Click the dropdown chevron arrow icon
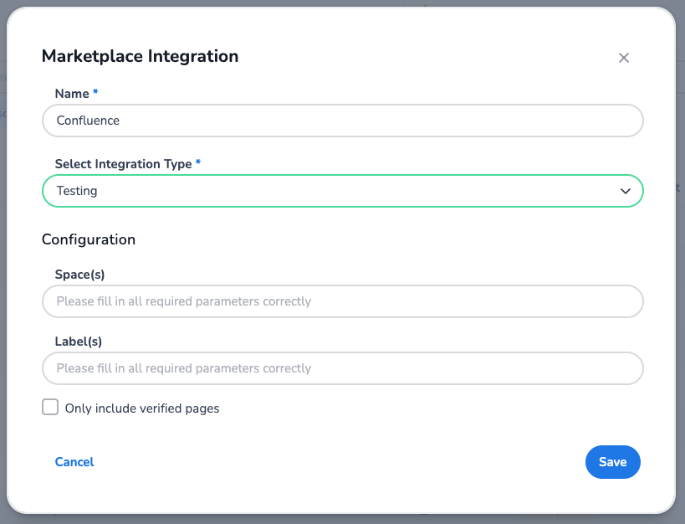The image size is (685, 524). (x=625, y=191)
